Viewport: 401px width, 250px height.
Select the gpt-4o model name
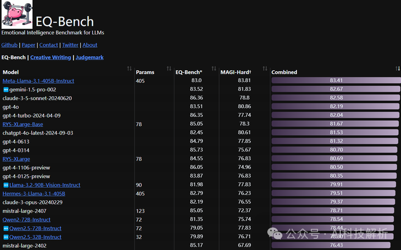[11, 107]
